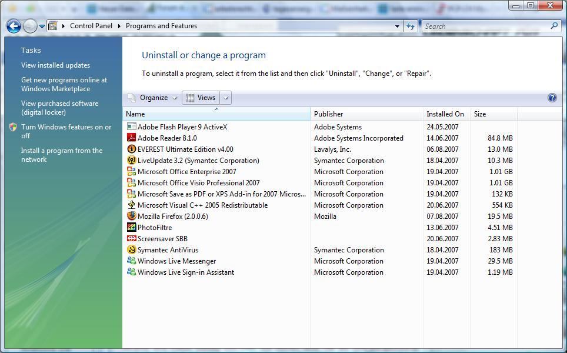Screen dimensions: 567x353
Task: Click the Screensaver SBB icon
Action: [132, 238]
